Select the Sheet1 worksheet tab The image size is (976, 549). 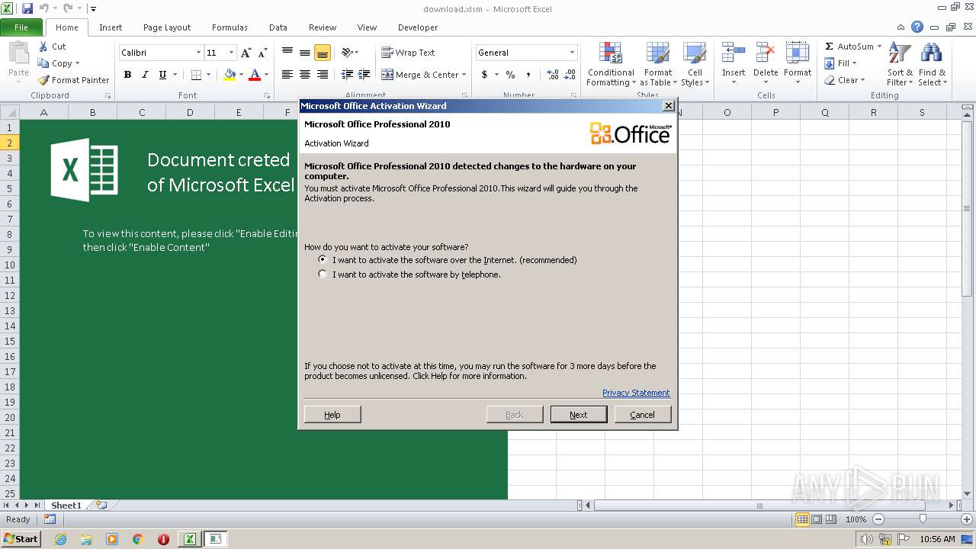66,505
